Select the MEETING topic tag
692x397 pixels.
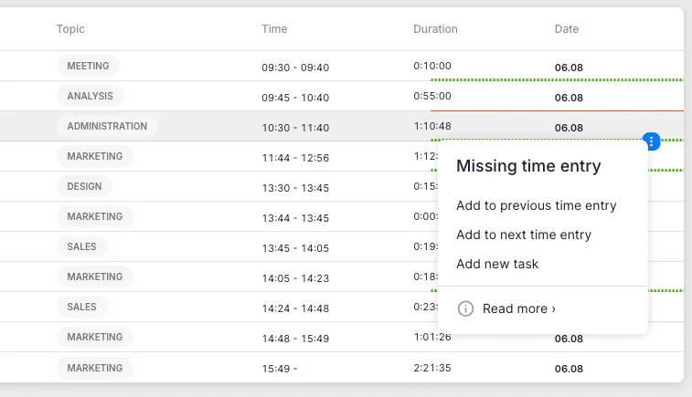coord(89,66)
